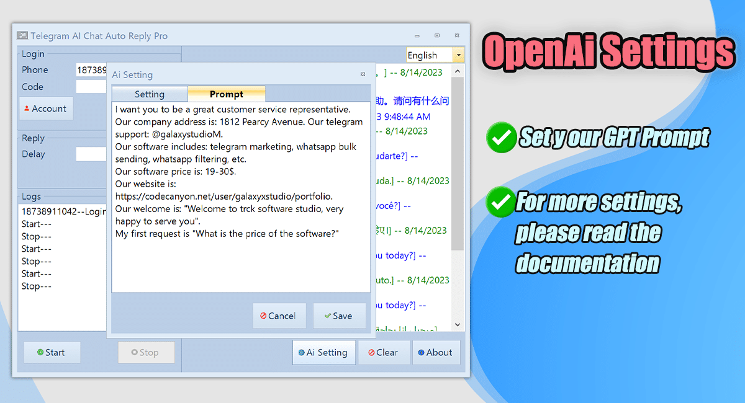Click the Account button with person icon
The height and width of the screenshot is (403, 745).
pyautogui.click(x=46, y=108)
